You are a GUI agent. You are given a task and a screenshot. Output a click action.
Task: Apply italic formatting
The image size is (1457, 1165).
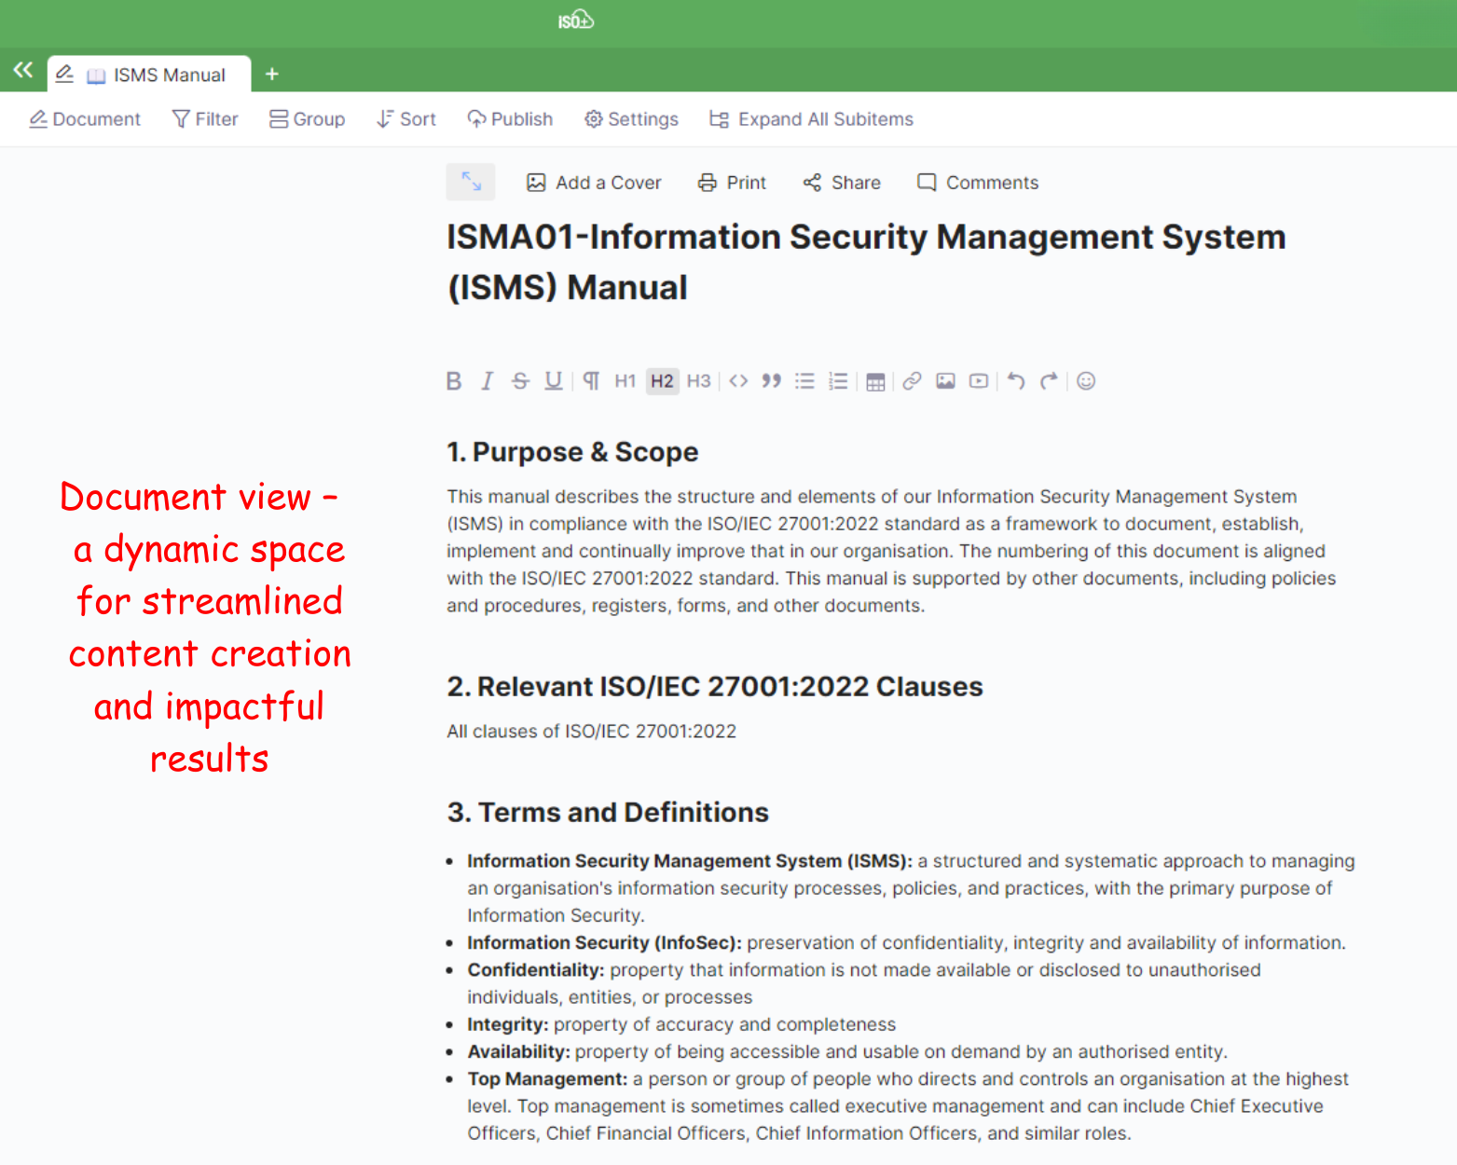487,381
